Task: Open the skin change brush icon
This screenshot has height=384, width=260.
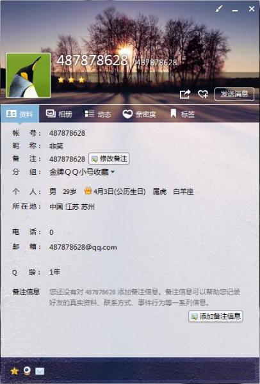Action: click(219, 9)
